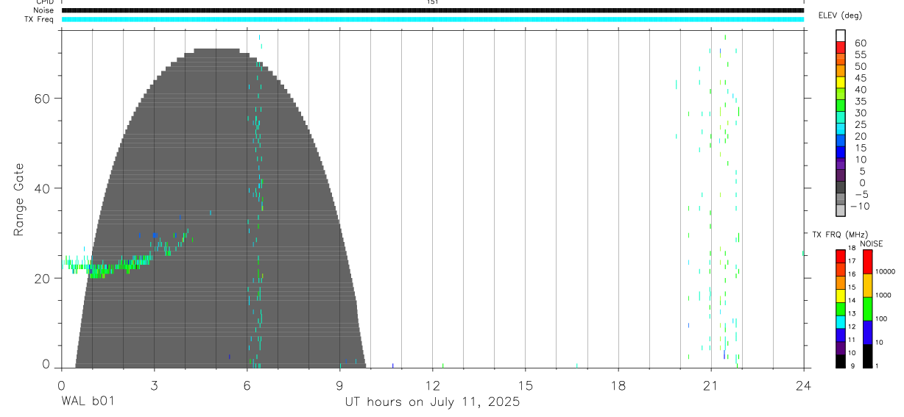The height and width of the screenshot is (417, 904).
Task: Click the '10000' label on the NOISE scale
Action: coord(884,271)
